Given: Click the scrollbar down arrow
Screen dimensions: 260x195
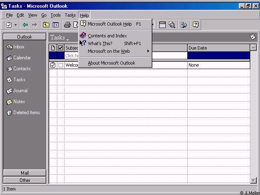Looking at the screenshot, I should [x=253, y=180].
